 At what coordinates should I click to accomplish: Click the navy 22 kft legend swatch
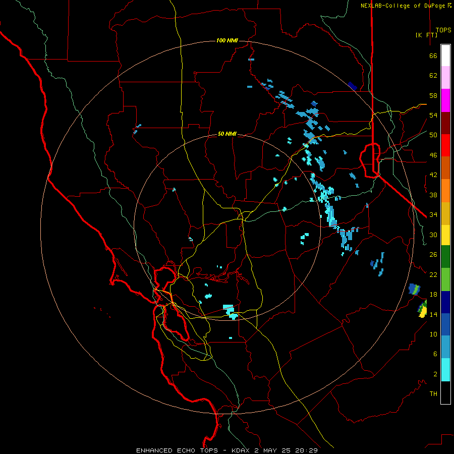445,302
